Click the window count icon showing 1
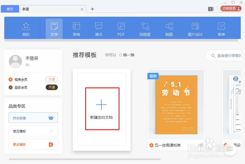 211,9
